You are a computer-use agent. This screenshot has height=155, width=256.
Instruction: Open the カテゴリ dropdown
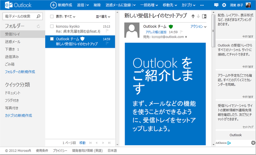pyautogui.click(x=189, y=5)
